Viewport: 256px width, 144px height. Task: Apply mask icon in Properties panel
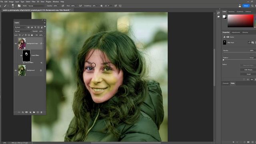[x=248, y=80]
